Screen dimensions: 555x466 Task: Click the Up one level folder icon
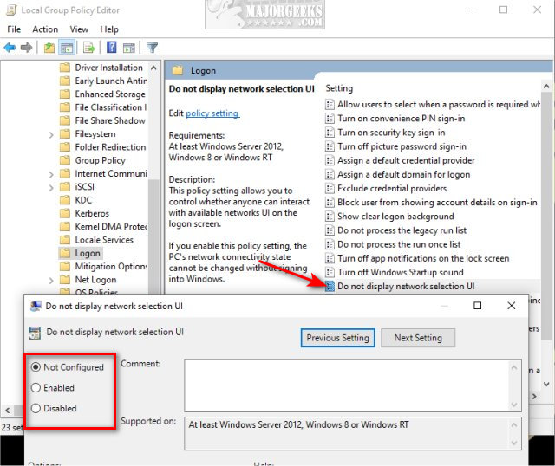pyautogui.click(x=49, y=47)
